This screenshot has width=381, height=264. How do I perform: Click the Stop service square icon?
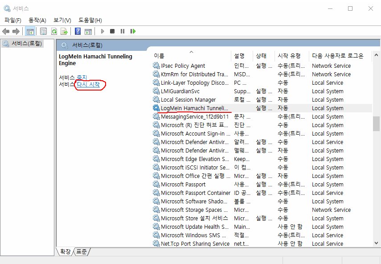pos(112,31)
